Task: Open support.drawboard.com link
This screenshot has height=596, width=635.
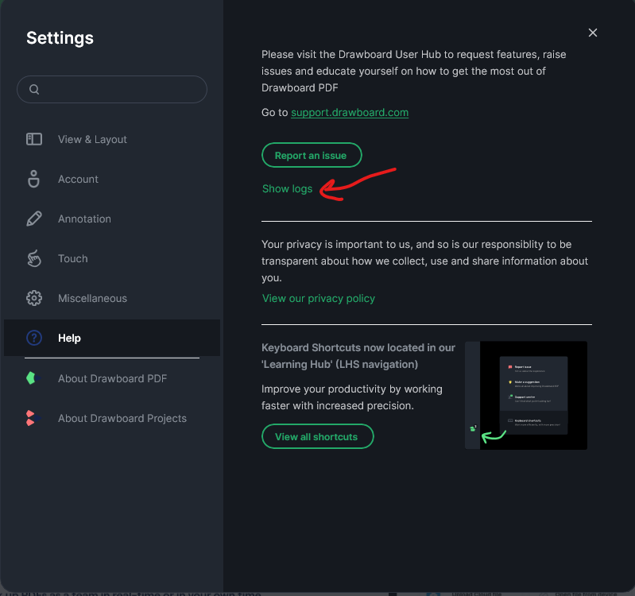Action: (x=350, y=113)
